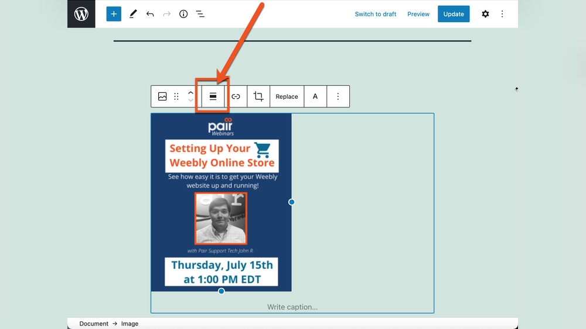Screen dimensions: 586x329
Task: Open the block inserter plus button
Action: (114, 14)
